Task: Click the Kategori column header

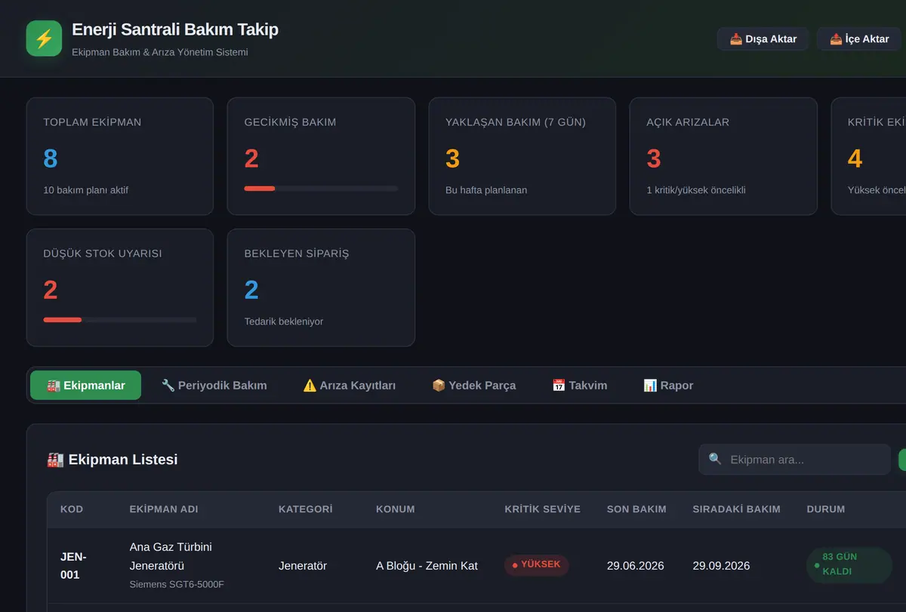Action: (306, 509)
